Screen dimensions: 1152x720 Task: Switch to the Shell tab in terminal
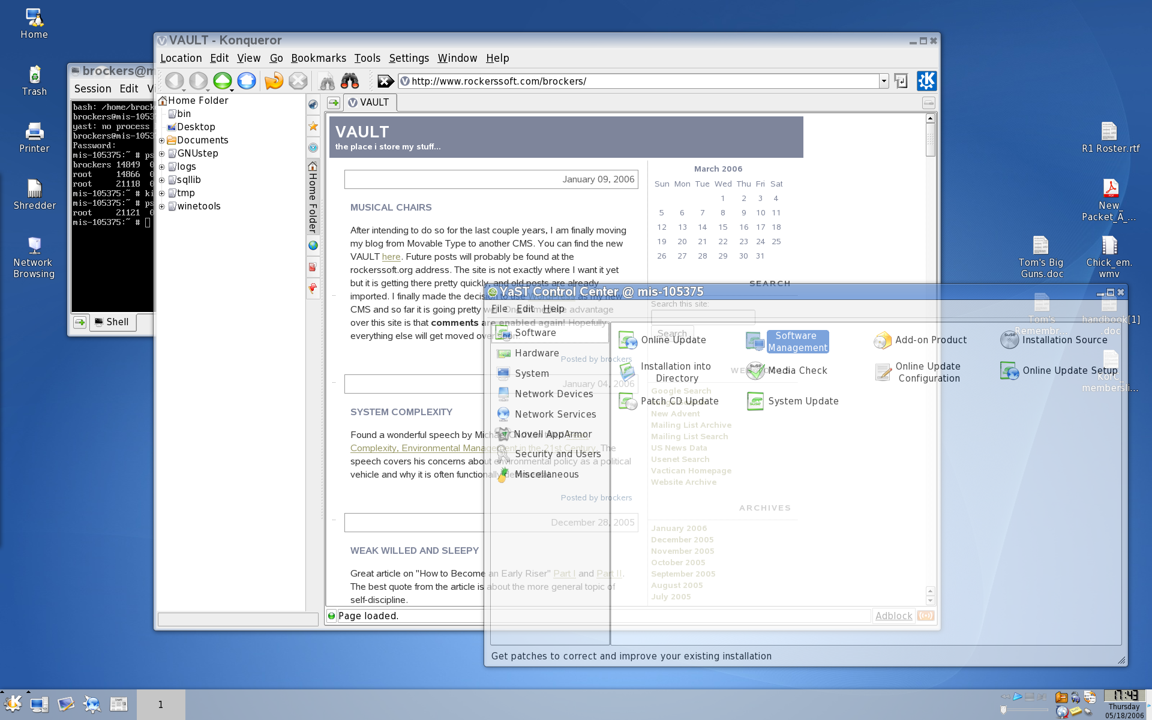point(112,322)
